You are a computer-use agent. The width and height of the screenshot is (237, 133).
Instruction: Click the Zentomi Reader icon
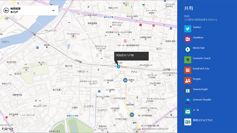click(x=188, y=101)
